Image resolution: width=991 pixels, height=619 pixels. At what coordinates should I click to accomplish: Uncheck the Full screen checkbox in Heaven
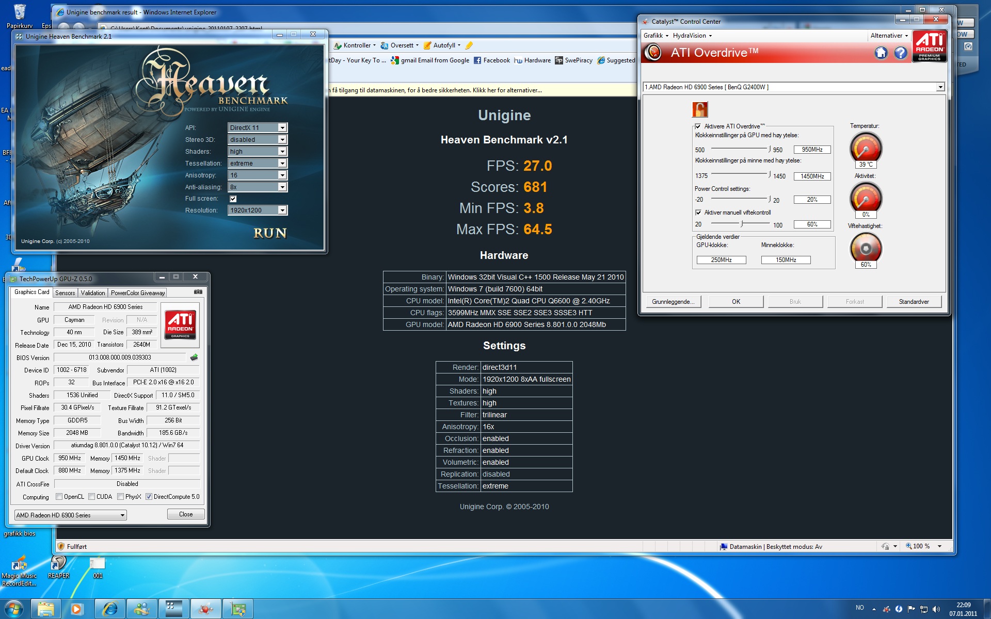click(233, 199)
